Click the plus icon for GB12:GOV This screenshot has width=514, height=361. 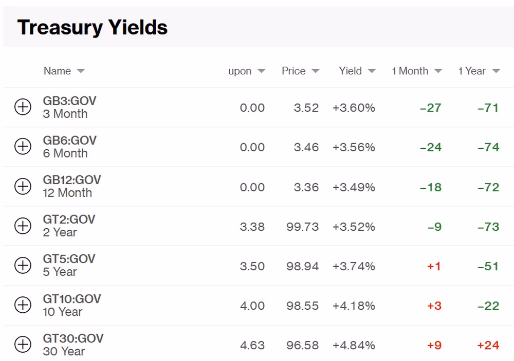[23, 186]
